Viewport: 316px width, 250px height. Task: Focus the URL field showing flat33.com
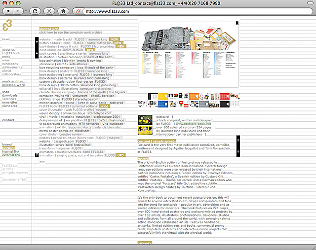pyautogui.click(x=197, y=11)
